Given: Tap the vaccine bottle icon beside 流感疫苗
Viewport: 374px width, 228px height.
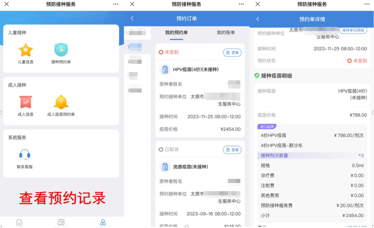Looking at the screenshot, I should pos(165,167).
